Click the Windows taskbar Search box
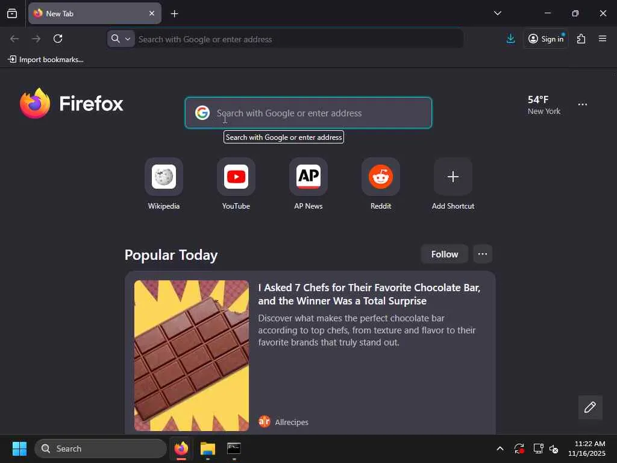Viewport: 617px width, 463px height. click(101, 449)
